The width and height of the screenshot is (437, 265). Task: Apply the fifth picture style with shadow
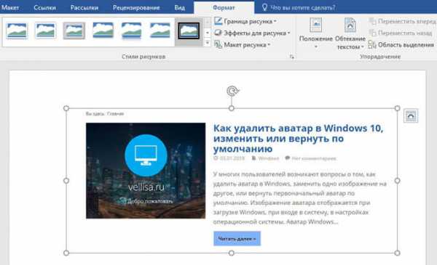click(x=132, y=30)
